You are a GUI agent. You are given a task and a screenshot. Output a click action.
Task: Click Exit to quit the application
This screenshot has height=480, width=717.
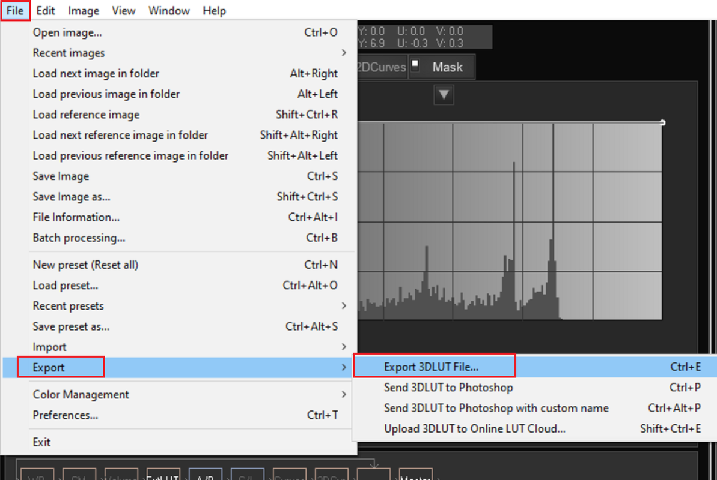point(178,442)
